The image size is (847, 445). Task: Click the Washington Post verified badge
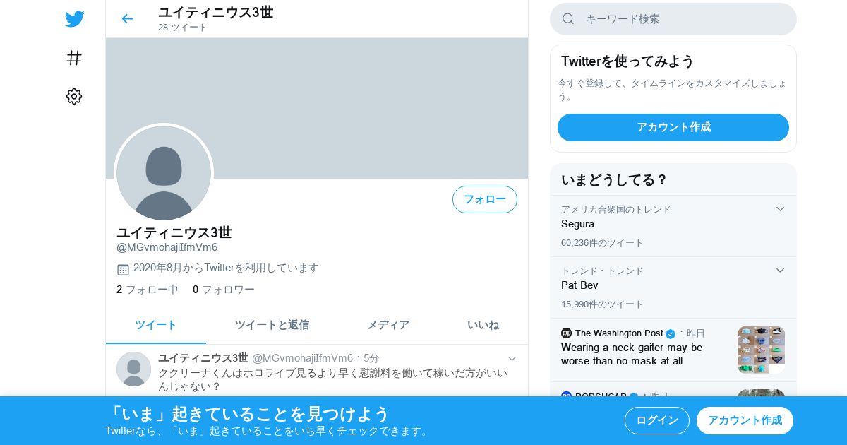click(x=671, y=333)
